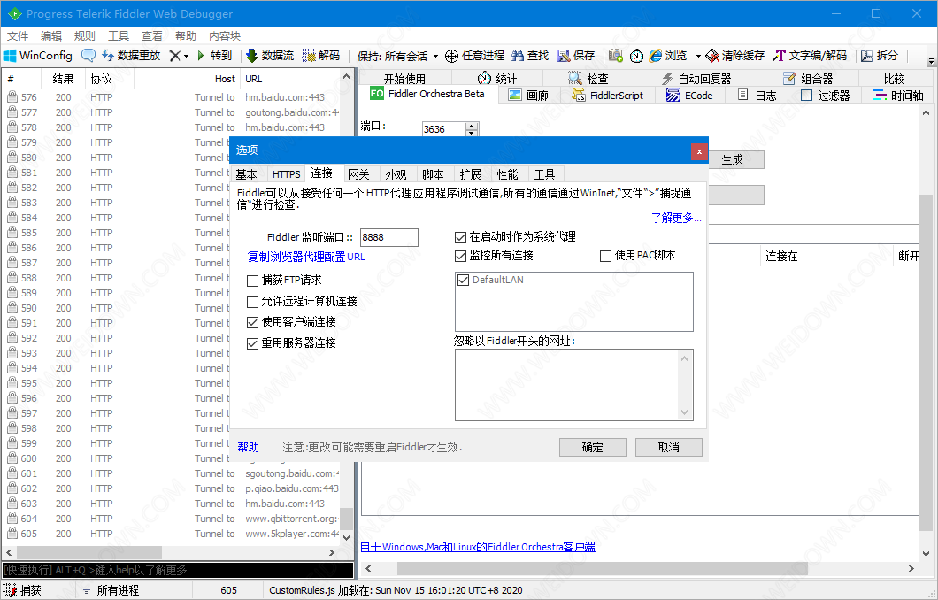Image resolution: width=938 pixels, height=600 pixels.
Task: Toggle 在启动时作为系统代理 checkbox
Action: tap(460, 237)
